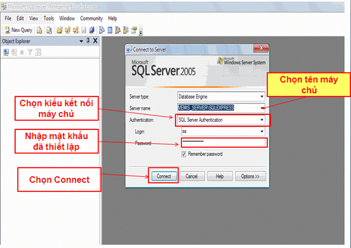
Task: Toggle Object Explorer auto-hide pin
Action: (x=88, y=41)
